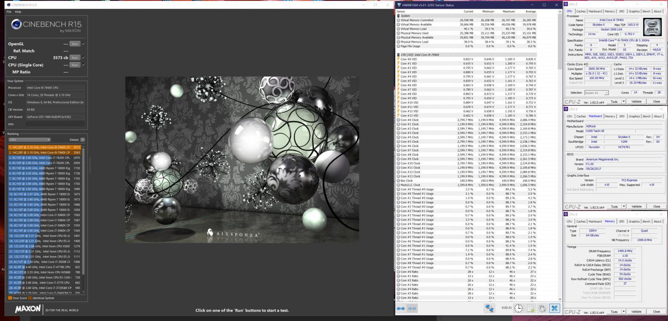
Task: Click the HWiNFO vertical scrollbar track
Action: coord(560,155)
